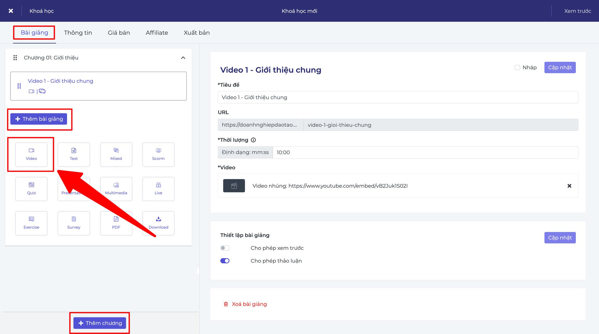This screenshot has height=334, width=599.
Task: Focus the Tiêu đề title field
Action: click(x=398, y=97)
